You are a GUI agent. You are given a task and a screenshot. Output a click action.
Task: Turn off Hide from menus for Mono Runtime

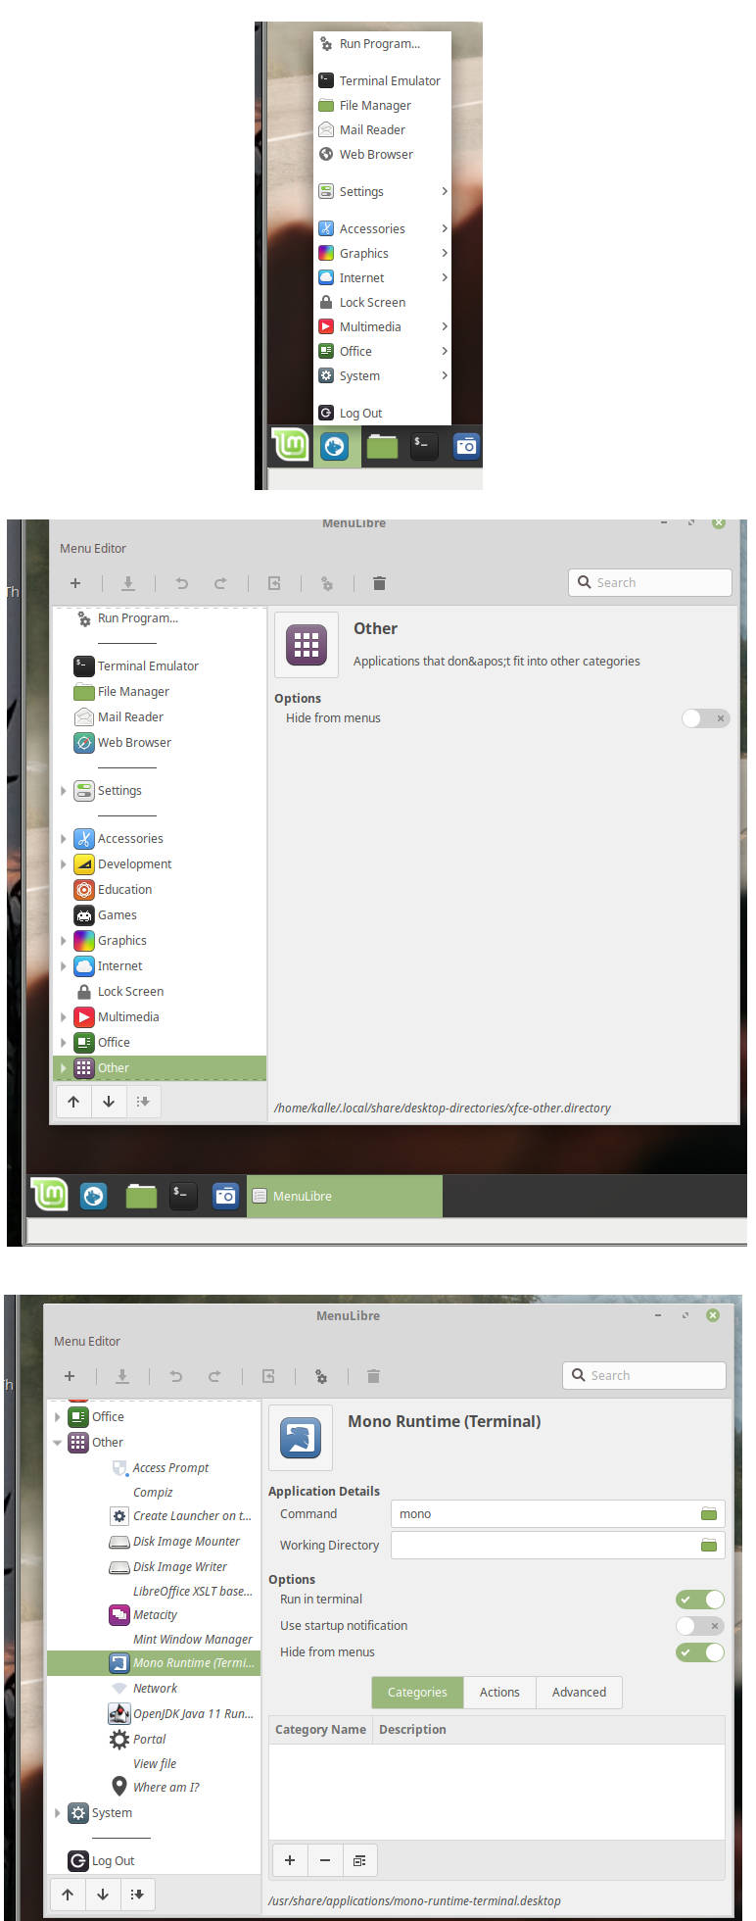coord(699,1652)
